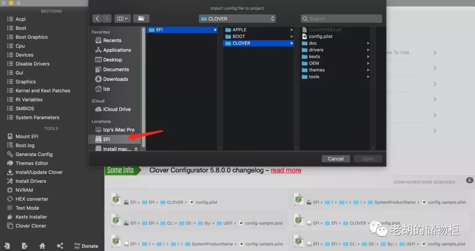The image size is (475, 251).
Task: Click the import icon in bottom bar
Action: click(x=7, y=246)
